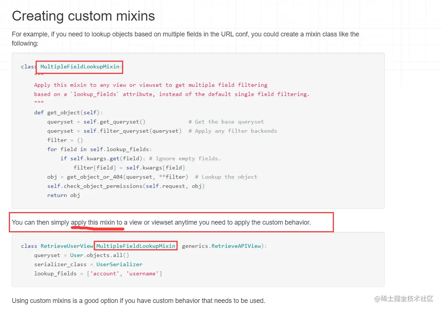
Task: Click the "for field in self.lookup_fields:" line
Action: coord(99,149)
